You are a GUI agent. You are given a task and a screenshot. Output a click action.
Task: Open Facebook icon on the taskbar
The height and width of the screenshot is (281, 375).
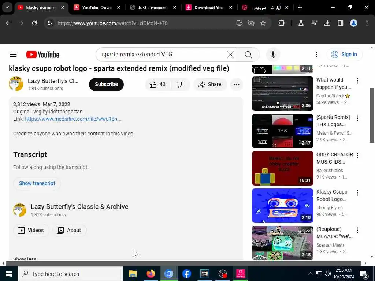(186, 274)
